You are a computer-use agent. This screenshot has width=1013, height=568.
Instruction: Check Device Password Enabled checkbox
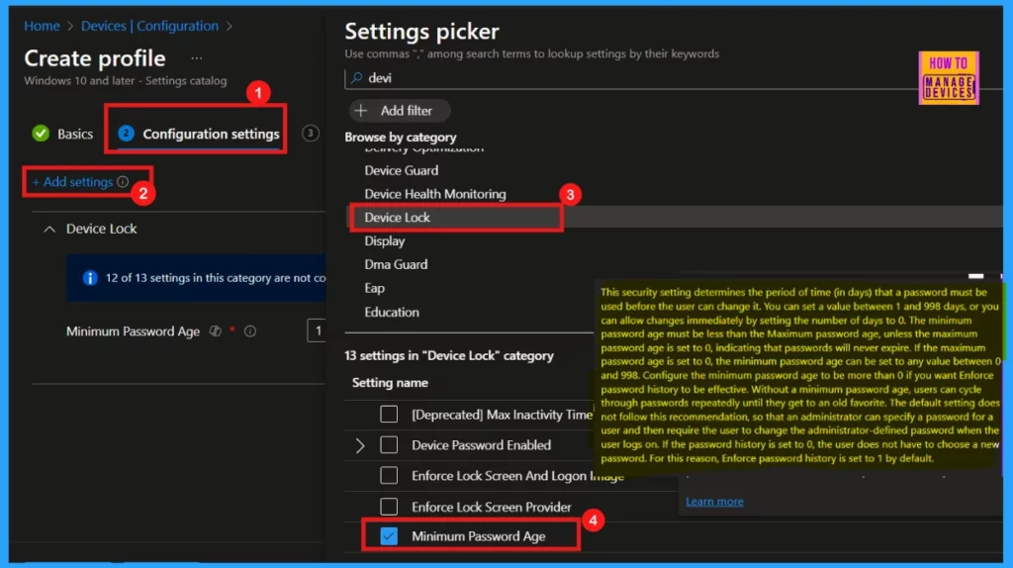coord(389,444)
